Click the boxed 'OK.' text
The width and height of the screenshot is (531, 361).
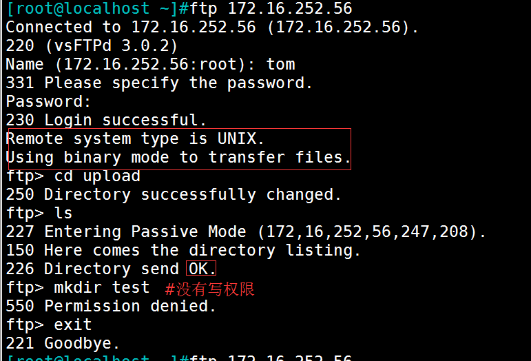tap(202, 269)
